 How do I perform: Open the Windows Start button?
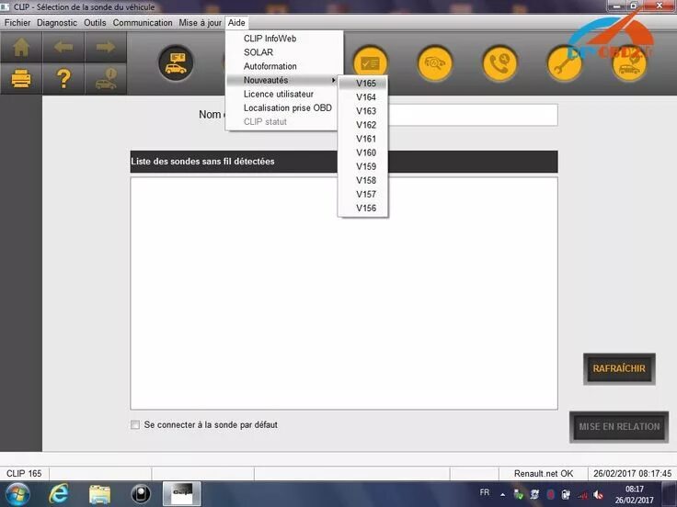coord(17,494)
